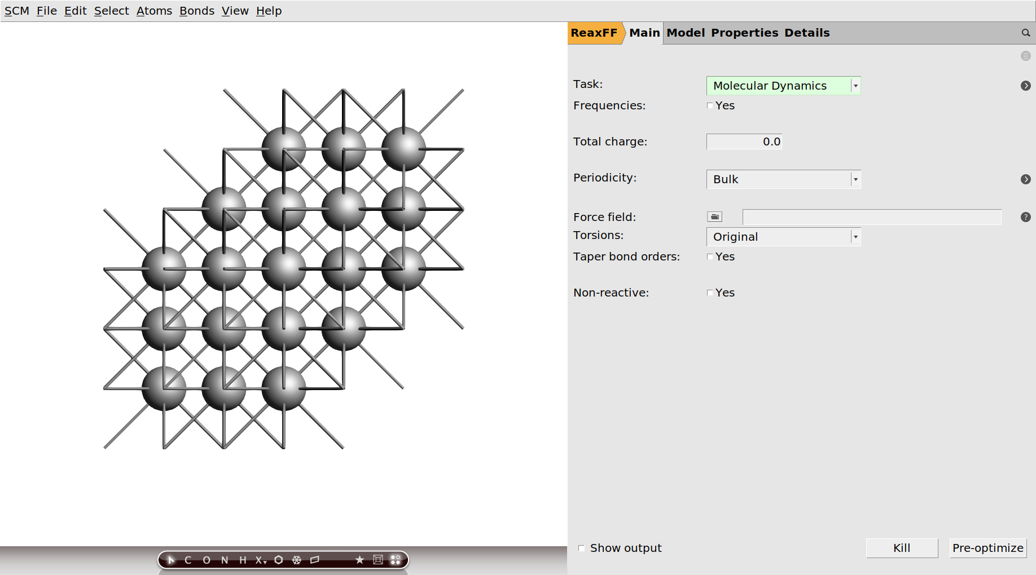
Task: Pick the Carbon (C) atom tool
Action: [188, 560]
